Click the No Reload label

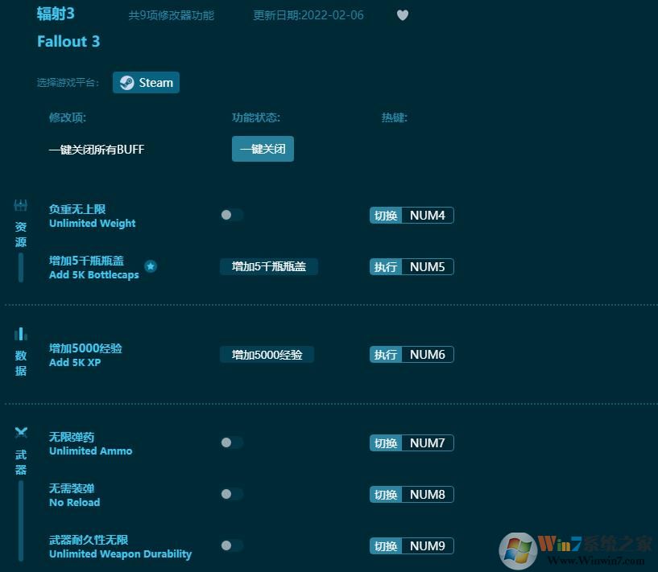pos(75,503)
